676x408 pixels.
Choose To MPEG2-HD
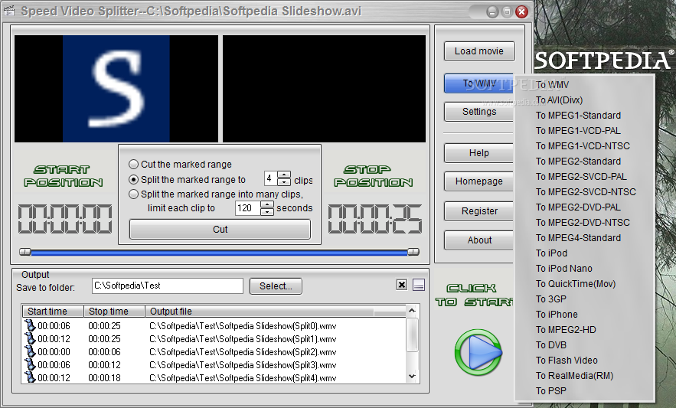coord(566,329)
